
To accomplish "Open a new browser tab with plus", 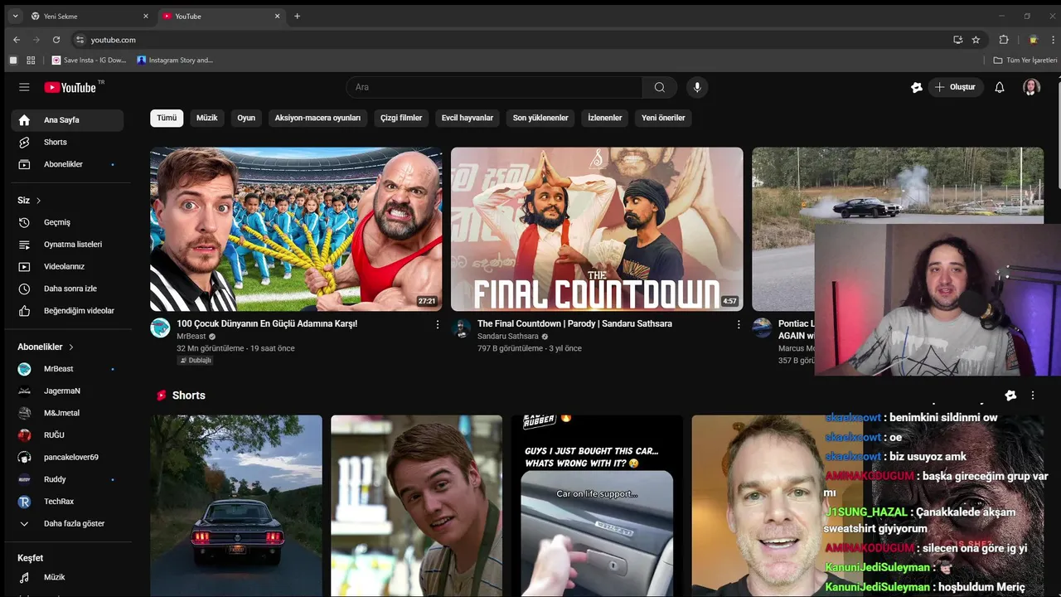I will point(298,16).
